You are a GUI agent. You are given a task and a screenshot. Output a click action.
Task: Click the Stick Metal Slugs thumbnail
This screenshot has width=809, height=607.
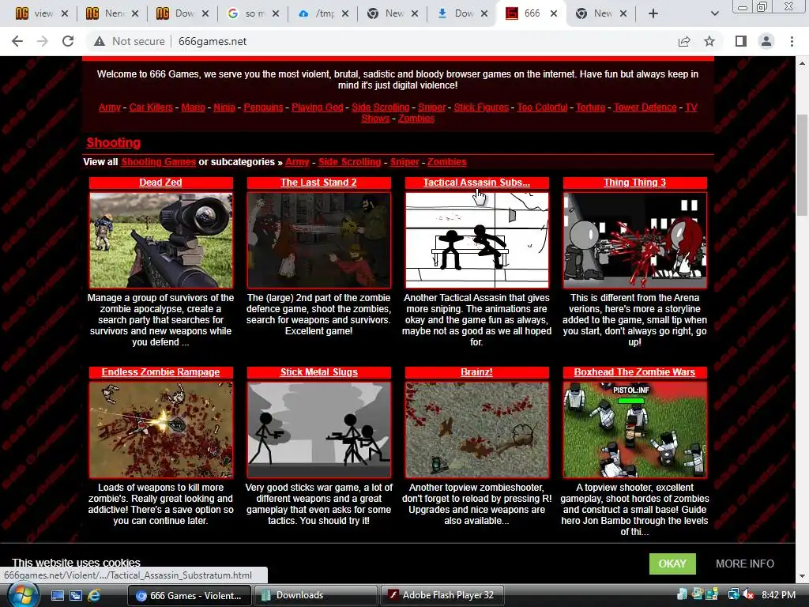click(319, 429)
